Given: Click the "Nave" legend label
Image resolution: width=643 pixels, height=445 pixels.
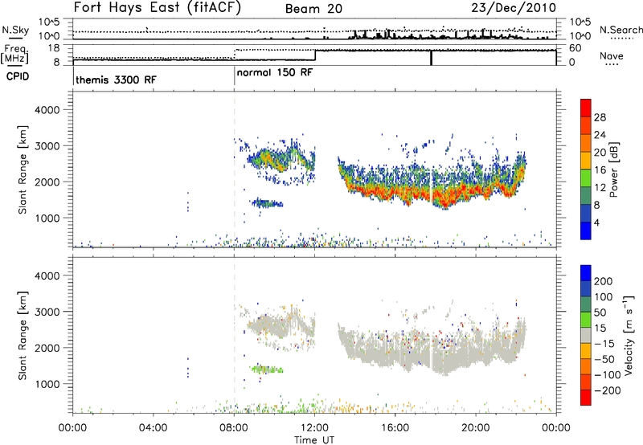Looking at the screenshot, I should (x=611, y=56).
